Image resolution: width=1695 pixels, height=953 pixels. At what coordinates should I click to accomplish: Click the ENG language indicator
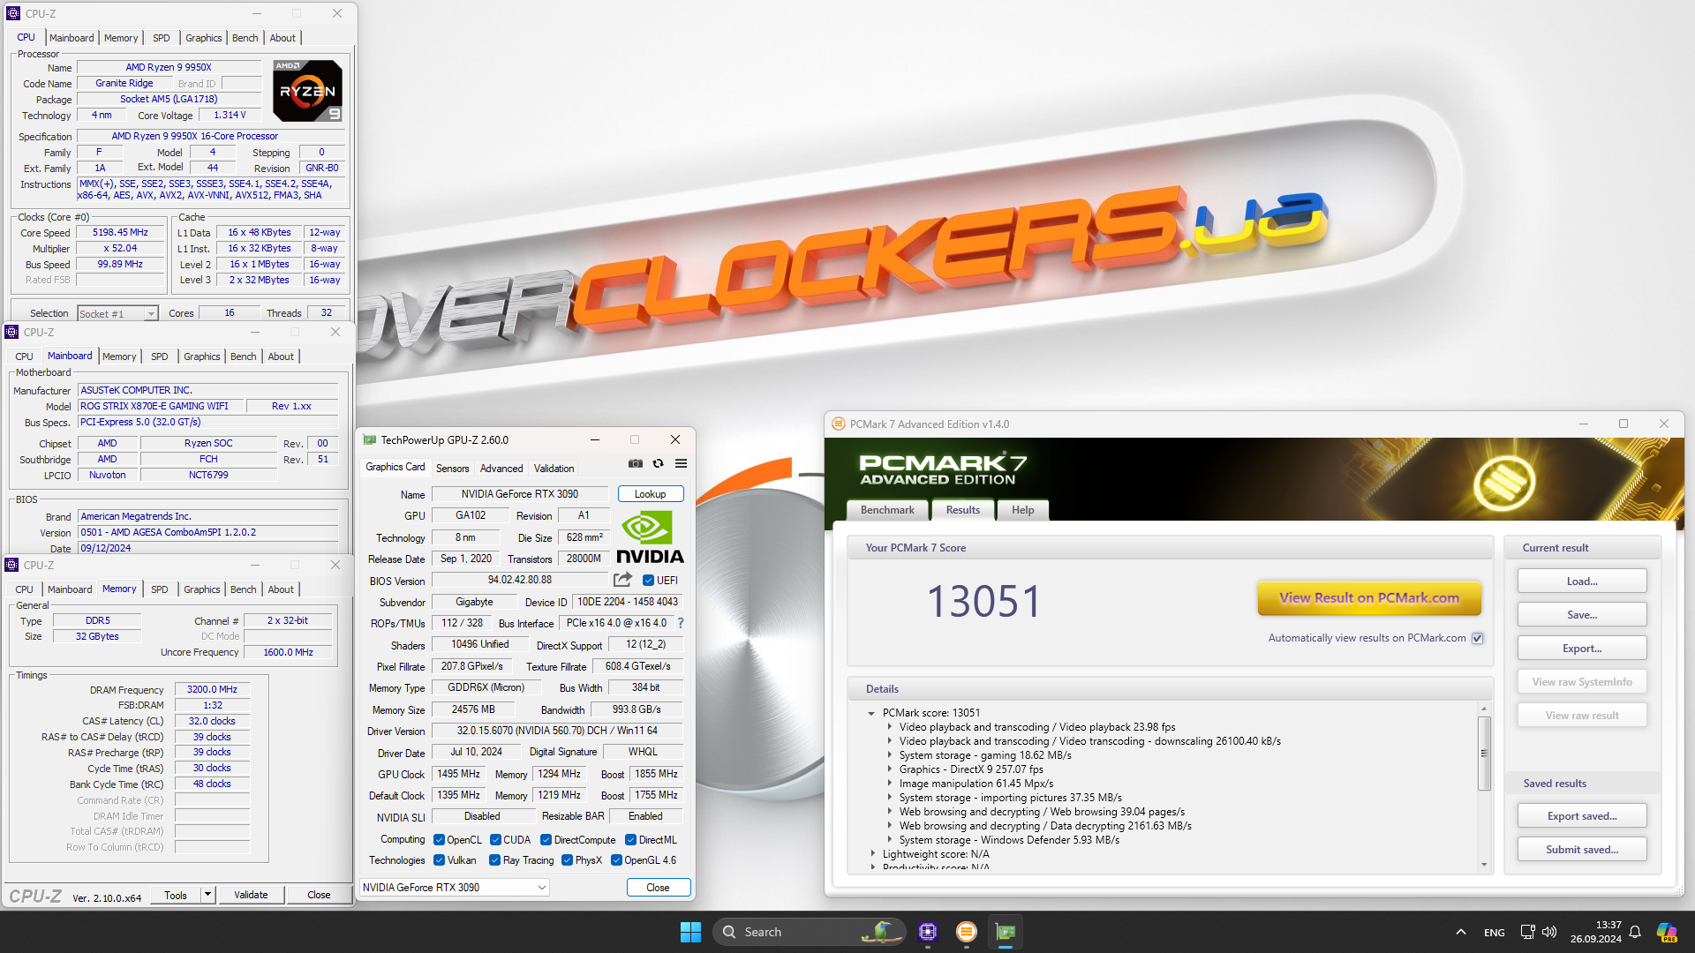click(x=1494, y=933)
